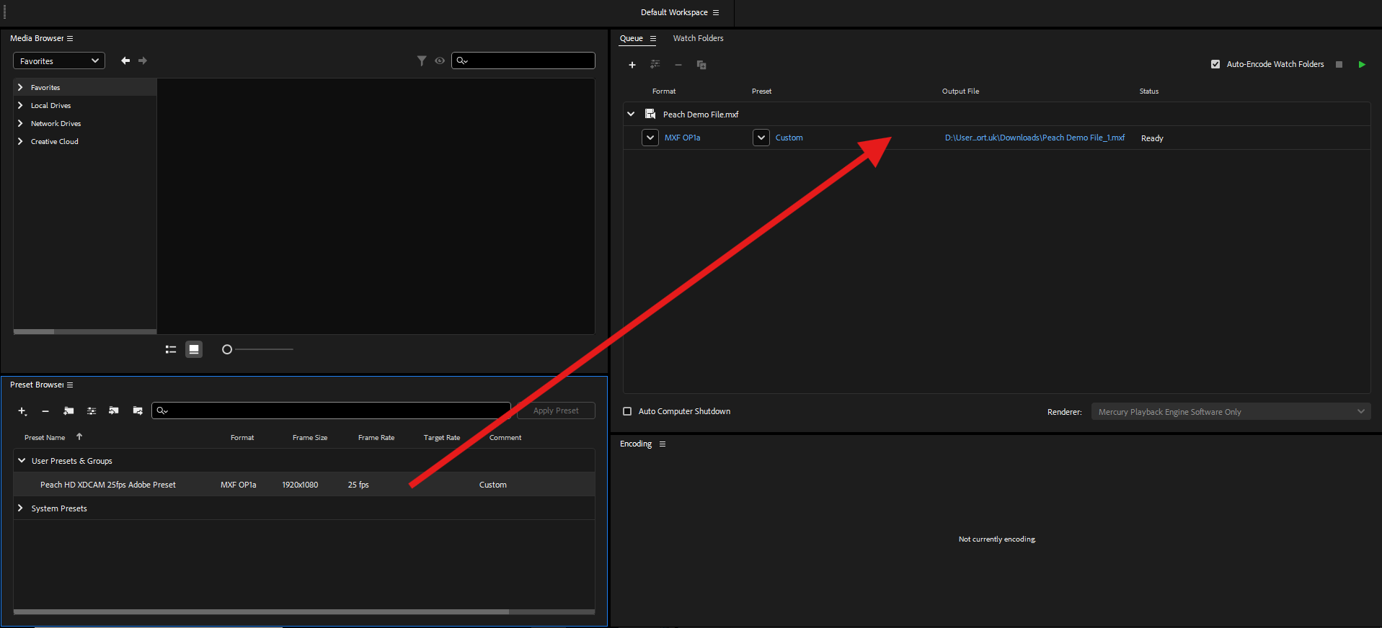This screenshot has height=628, width=1382.
Task: Click the Media Browser thumbnail zoom slider
Action: (258, 349)
